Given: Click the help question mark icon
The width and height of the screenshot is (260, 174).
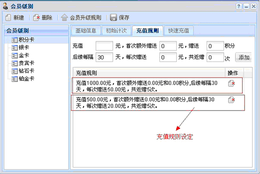Looking at the screenshot, I should point(239,7).
